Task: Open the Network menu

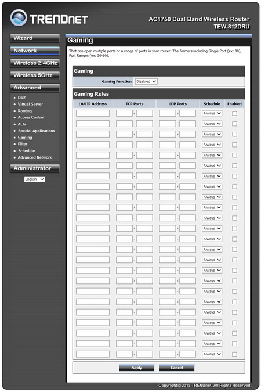Action: [x=35, y=51]
